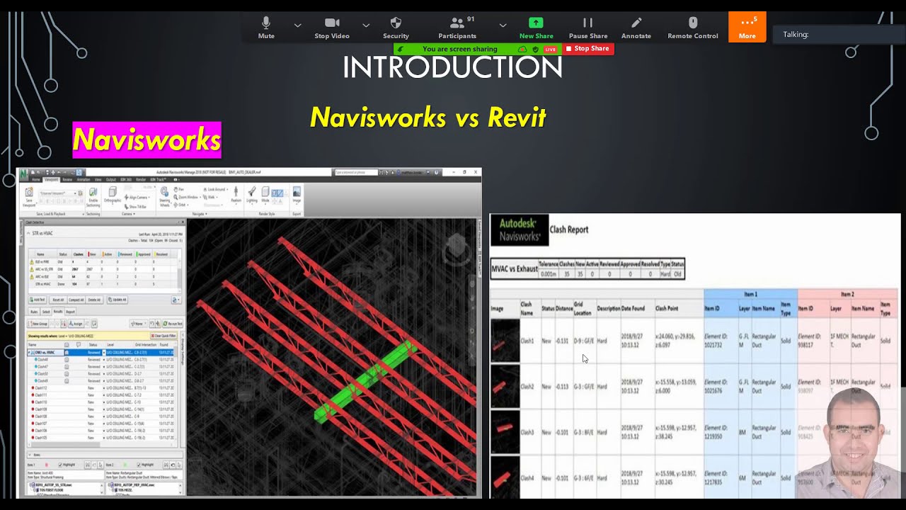Open the Output ribbon tab
This screenshot has height=510, width=906.
click(x=111, y=180)
